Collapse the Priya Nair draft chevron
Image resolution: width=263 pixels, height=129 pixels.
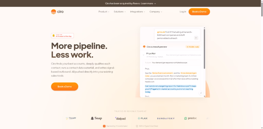pos(144,55)
